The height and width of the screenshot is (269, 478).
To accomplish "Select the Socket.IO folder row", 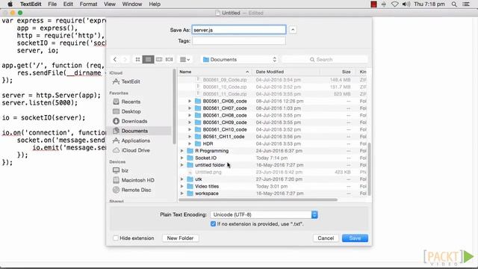I will (273, 158).
